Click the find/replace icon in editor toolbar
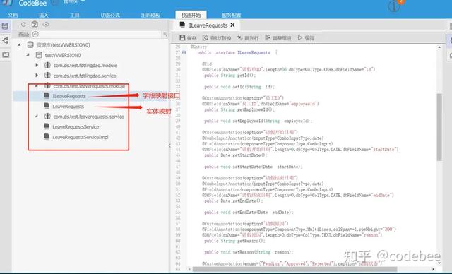Screen dimensions: 452x274 (x=206, y=37)
